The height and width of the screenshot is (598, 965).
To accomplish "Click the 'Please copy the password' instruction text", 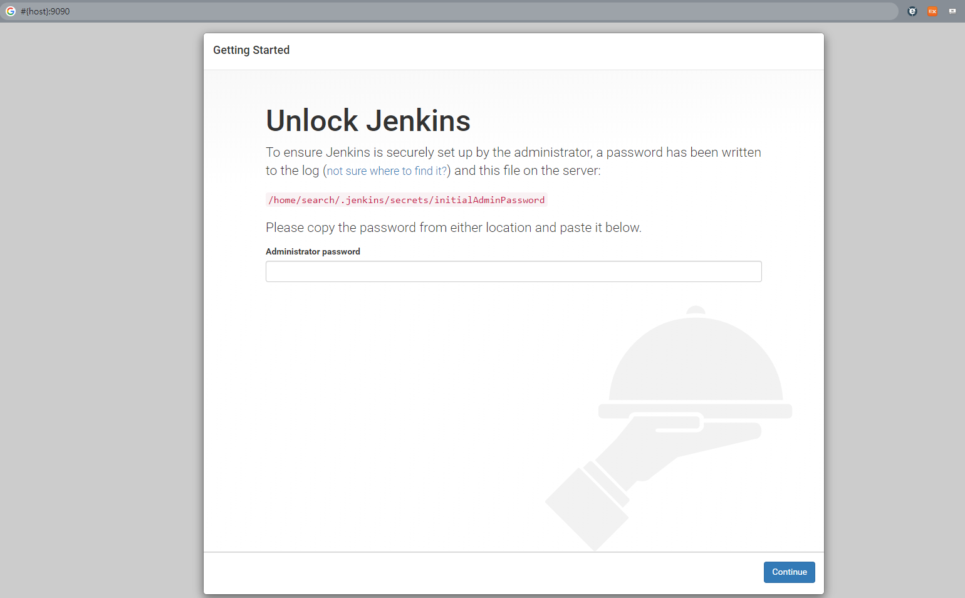I will point(453,228).
